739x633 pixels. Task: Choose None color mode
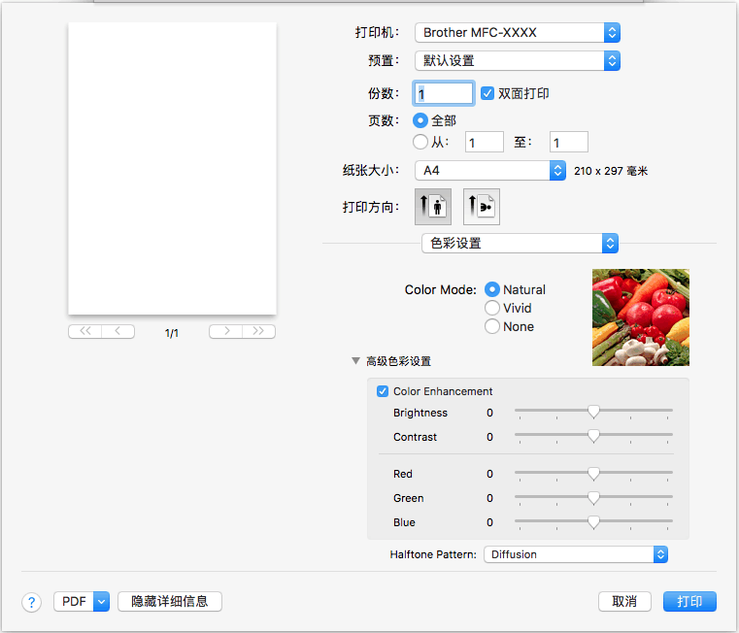pyautogui.click(x=492, y=326)
